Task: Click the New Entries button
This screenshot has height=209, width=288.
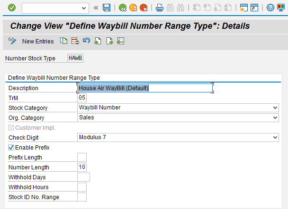Action: point(38,42)
